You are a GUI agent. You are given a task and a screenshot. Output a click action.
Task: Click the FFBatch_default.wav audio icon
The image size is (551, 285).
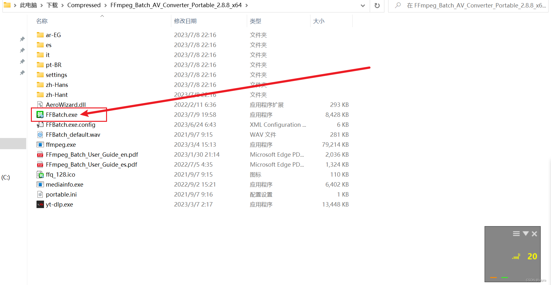pos(40,135)
